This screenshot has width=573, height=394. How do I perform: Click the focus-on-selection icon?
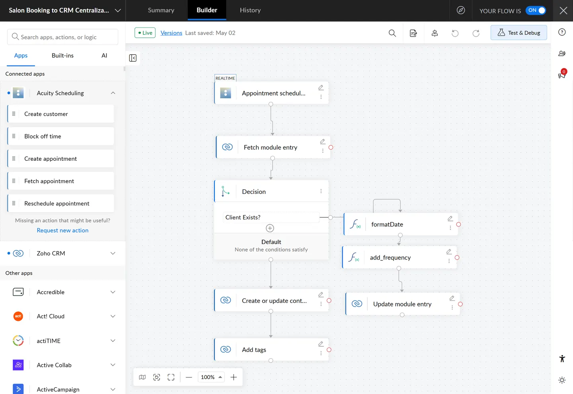[157, 377]
